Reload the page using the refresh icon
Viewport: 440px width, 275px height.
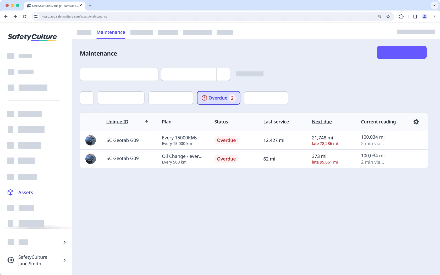25,16
